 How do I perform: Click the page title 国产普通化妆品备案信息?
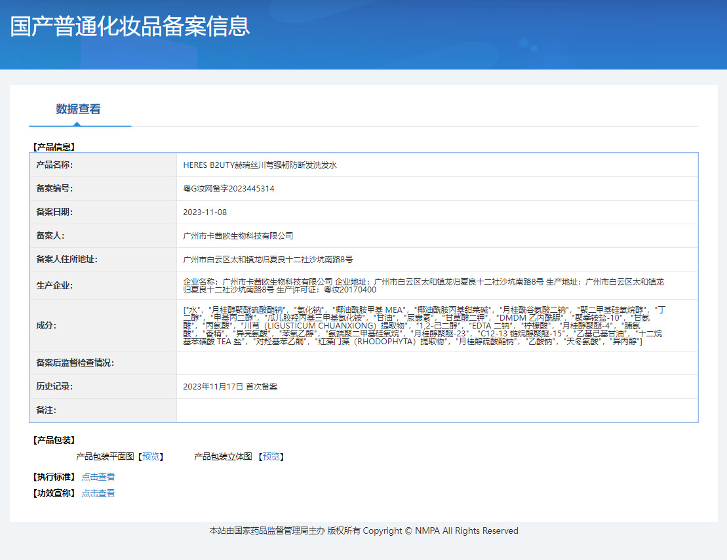130,26
